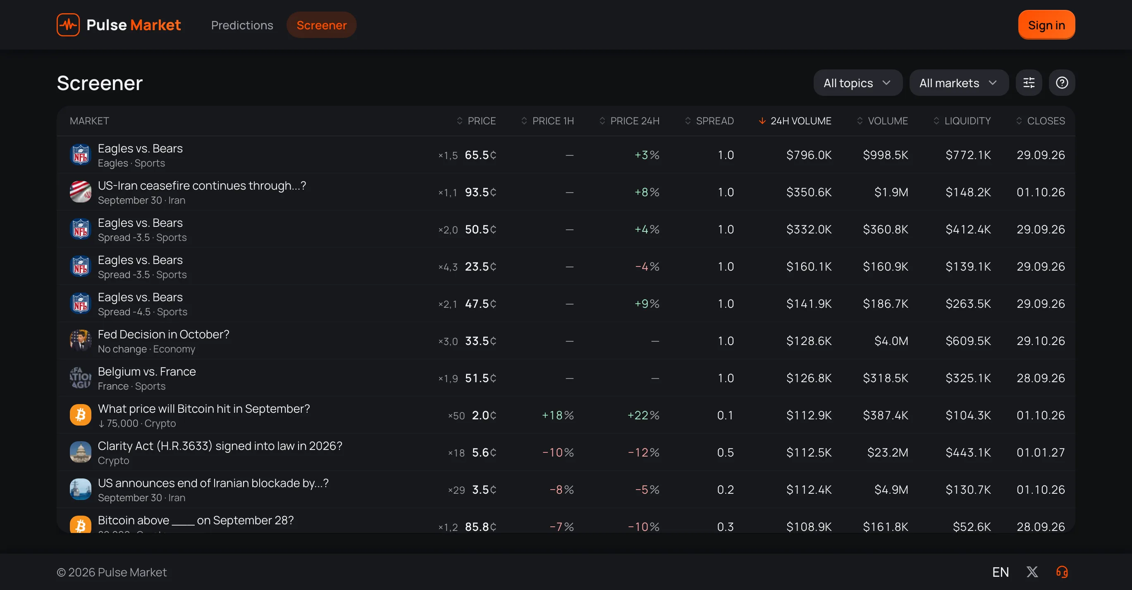The image size is (1132, 590).
Task: Click the Pulse Market wordmark text
Action: click(x=134, y=25)
